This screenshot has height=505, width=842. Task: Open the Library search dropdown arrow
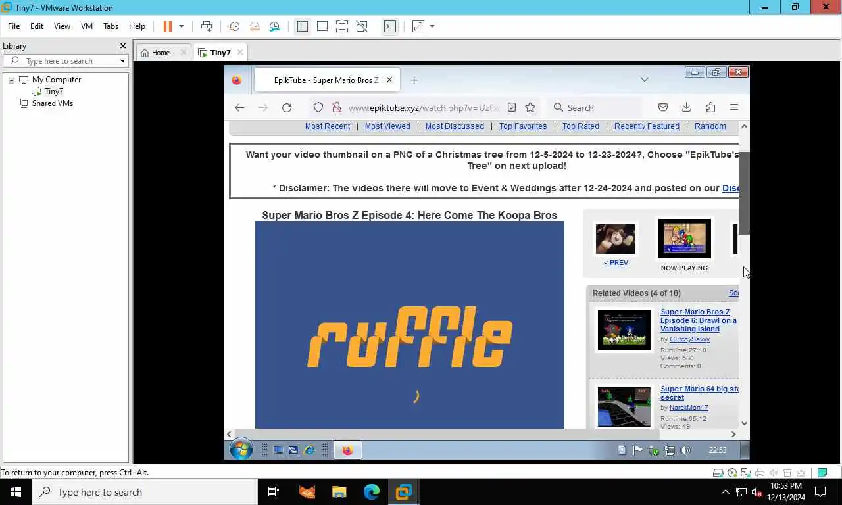click(x=122, y=61)
